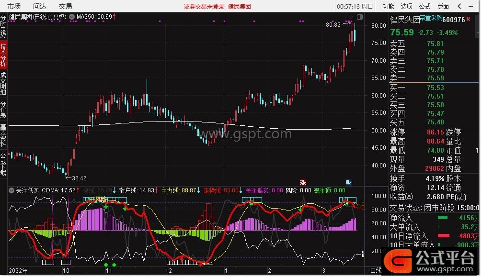Switch to 技术分析 sidebar tab
This screenshot has width=482, height=277.
pyautogui.click(x=3, y=55)
